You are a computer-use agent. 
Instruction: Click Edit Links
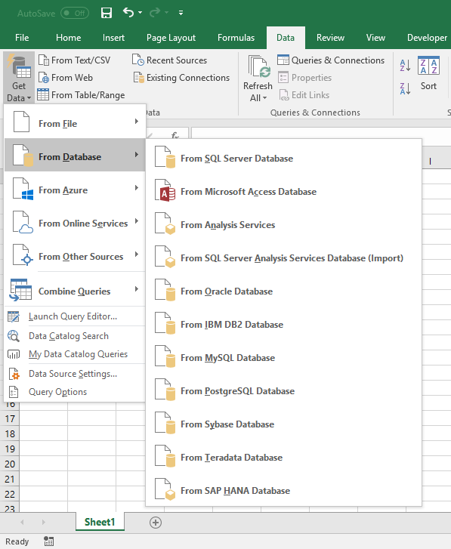304,95
